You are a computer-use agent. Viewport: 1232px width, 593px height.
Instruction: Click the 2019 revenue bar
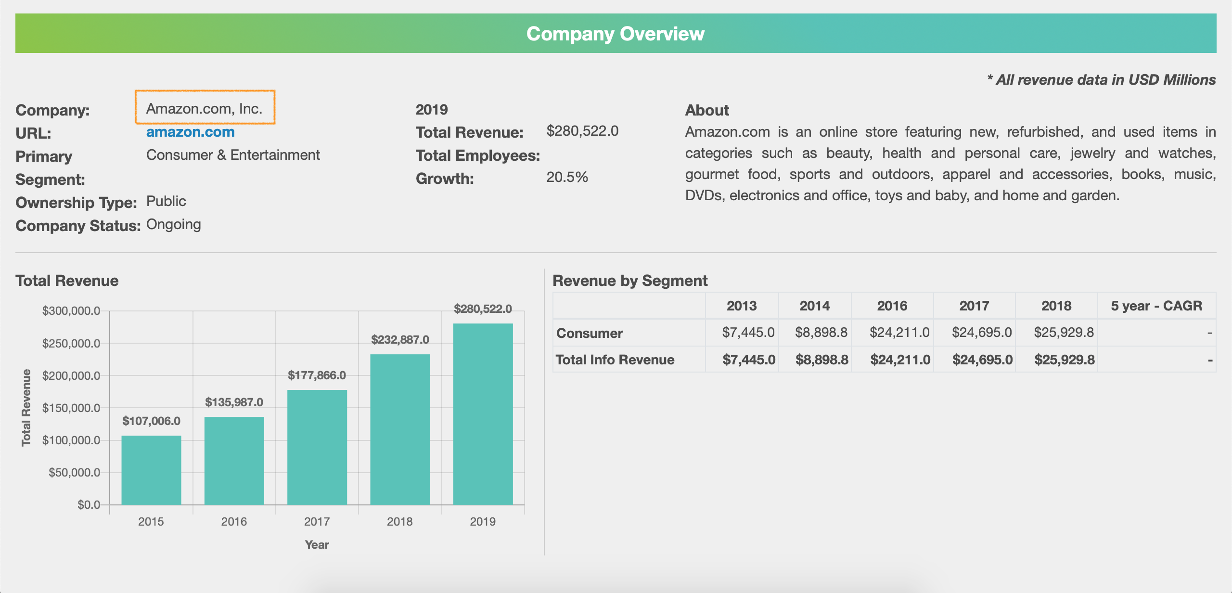click(483, 414)
